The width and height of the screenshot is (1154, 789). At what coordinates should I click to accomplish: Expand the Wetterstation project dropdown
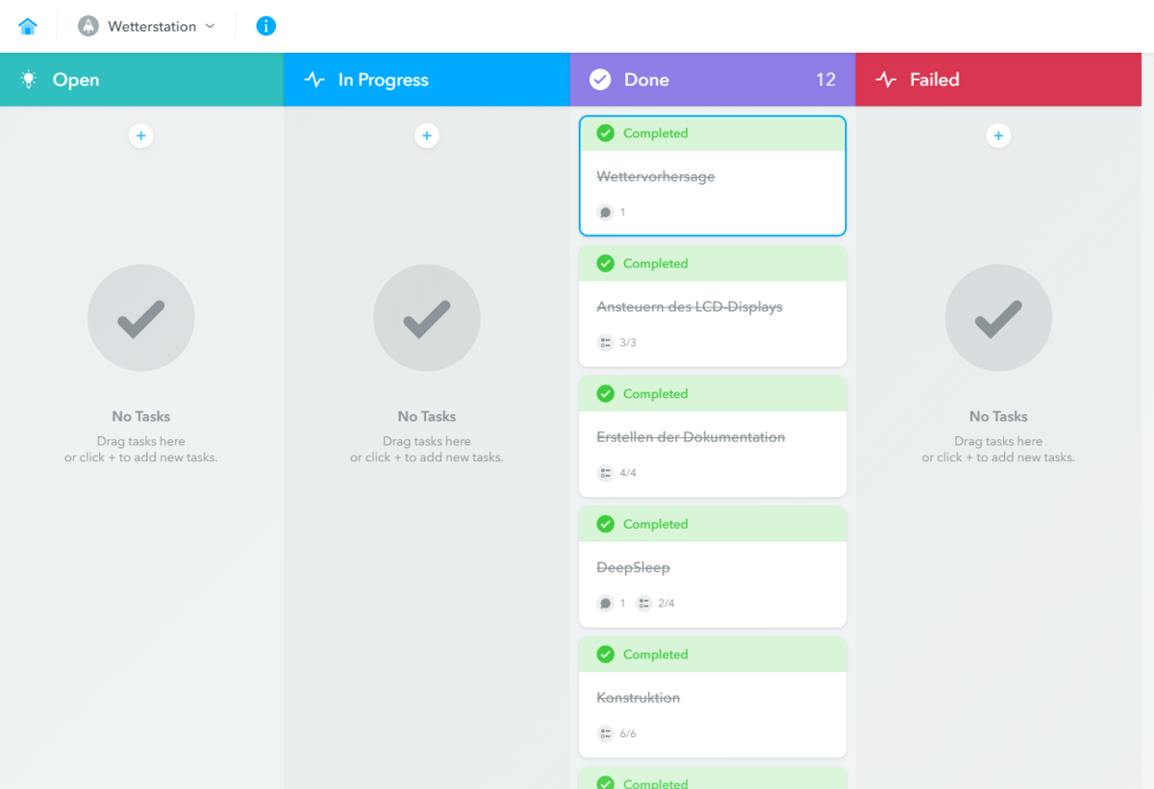[x=210, y=26]
